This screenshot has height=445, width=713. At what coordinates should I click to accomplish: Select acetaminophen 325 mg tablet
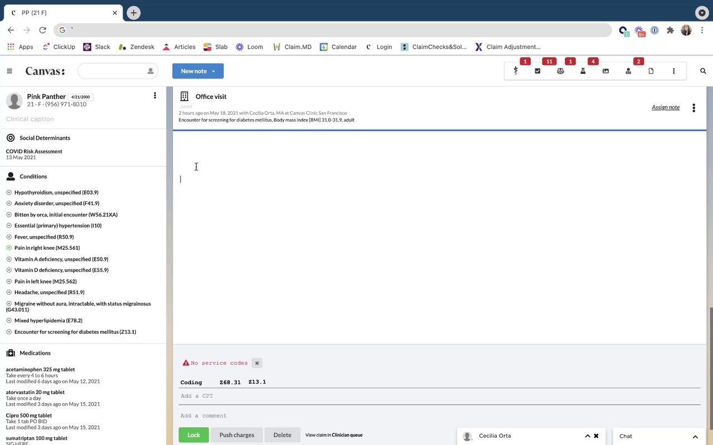(40, 369)
